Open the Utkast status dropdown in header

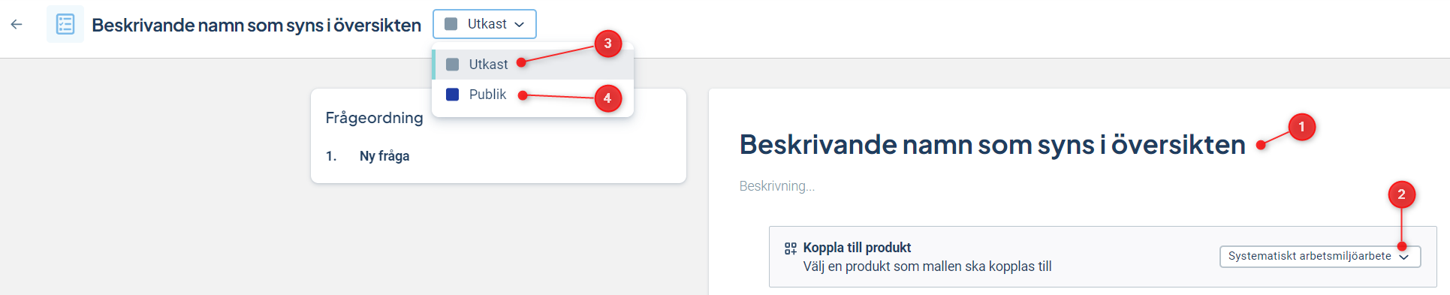pyautogui.click(x=484, y=24)
